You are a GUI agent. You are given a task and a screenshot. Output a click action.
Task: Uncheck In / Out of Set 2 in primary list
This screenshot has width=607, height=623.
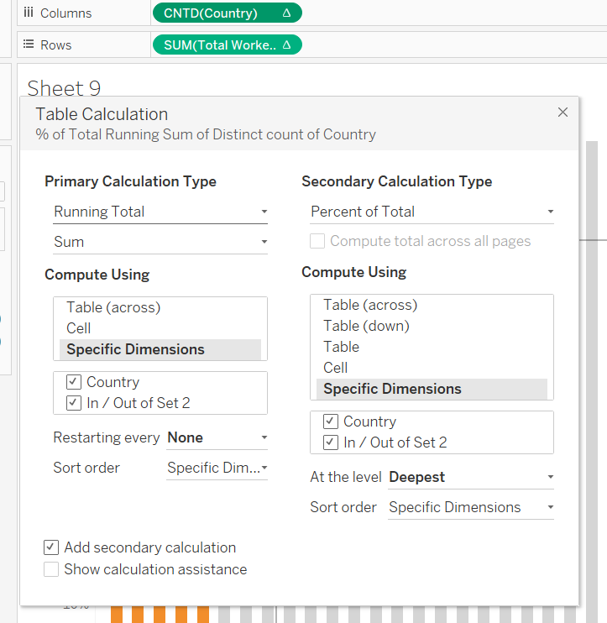[x=74, y=403]
